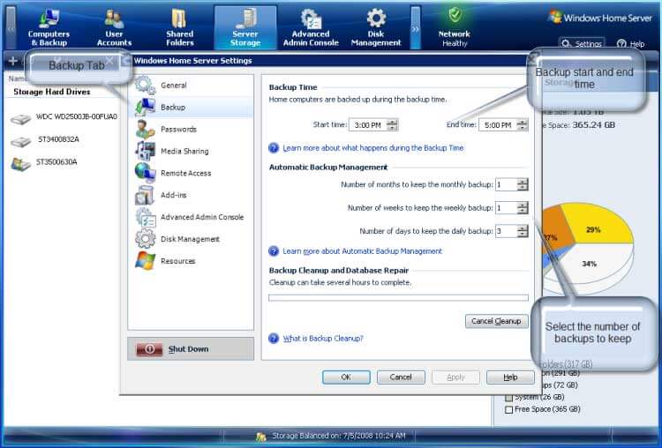Image resolution: width=662 pixels, height=448 pixels.
Task: Click the Media Sharing category icon
Action: click(x=146, y=151)
